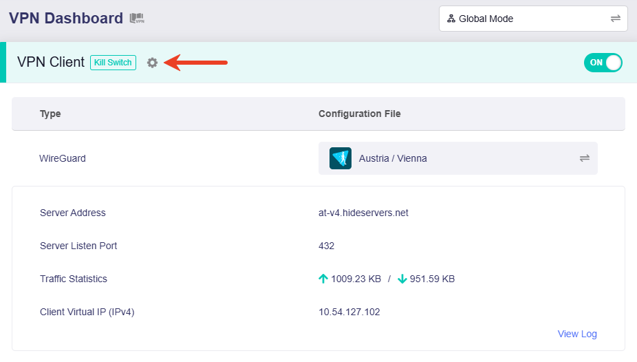Open the View Log link
Viewport: 637px width, 362px height.
tap(577, 334)
